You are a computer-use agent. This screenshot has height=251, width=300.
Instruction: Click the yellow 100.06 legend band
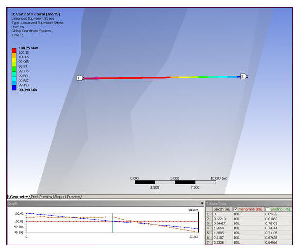point(14,57)
